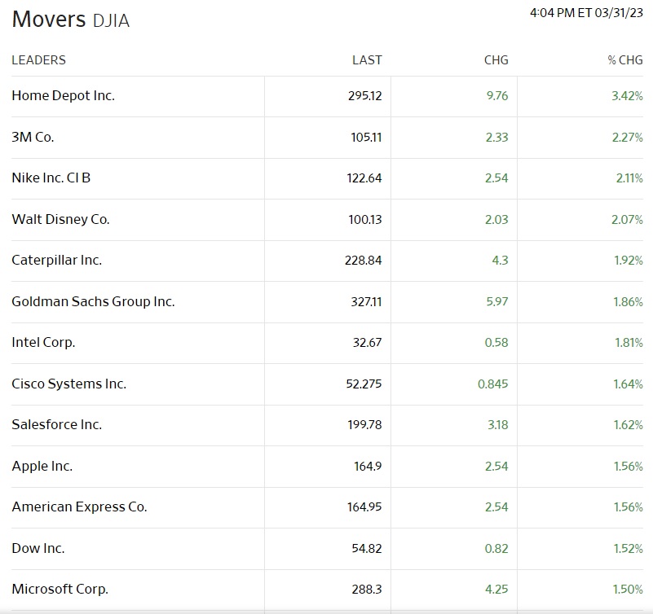Open the 3M Co. stock link

coord(33,137)
